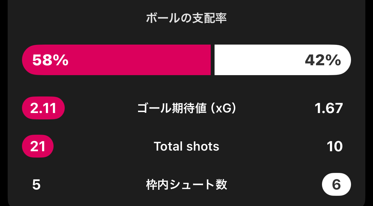Tap the away total shots value 10
This screenshot has width=373, height=206.
pyautogui.click(x=334, y=146)
